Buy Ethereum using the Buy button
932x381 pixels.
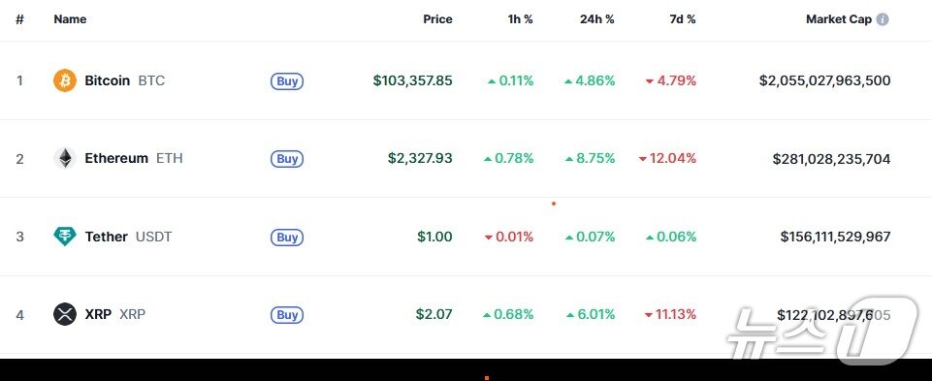287,159
